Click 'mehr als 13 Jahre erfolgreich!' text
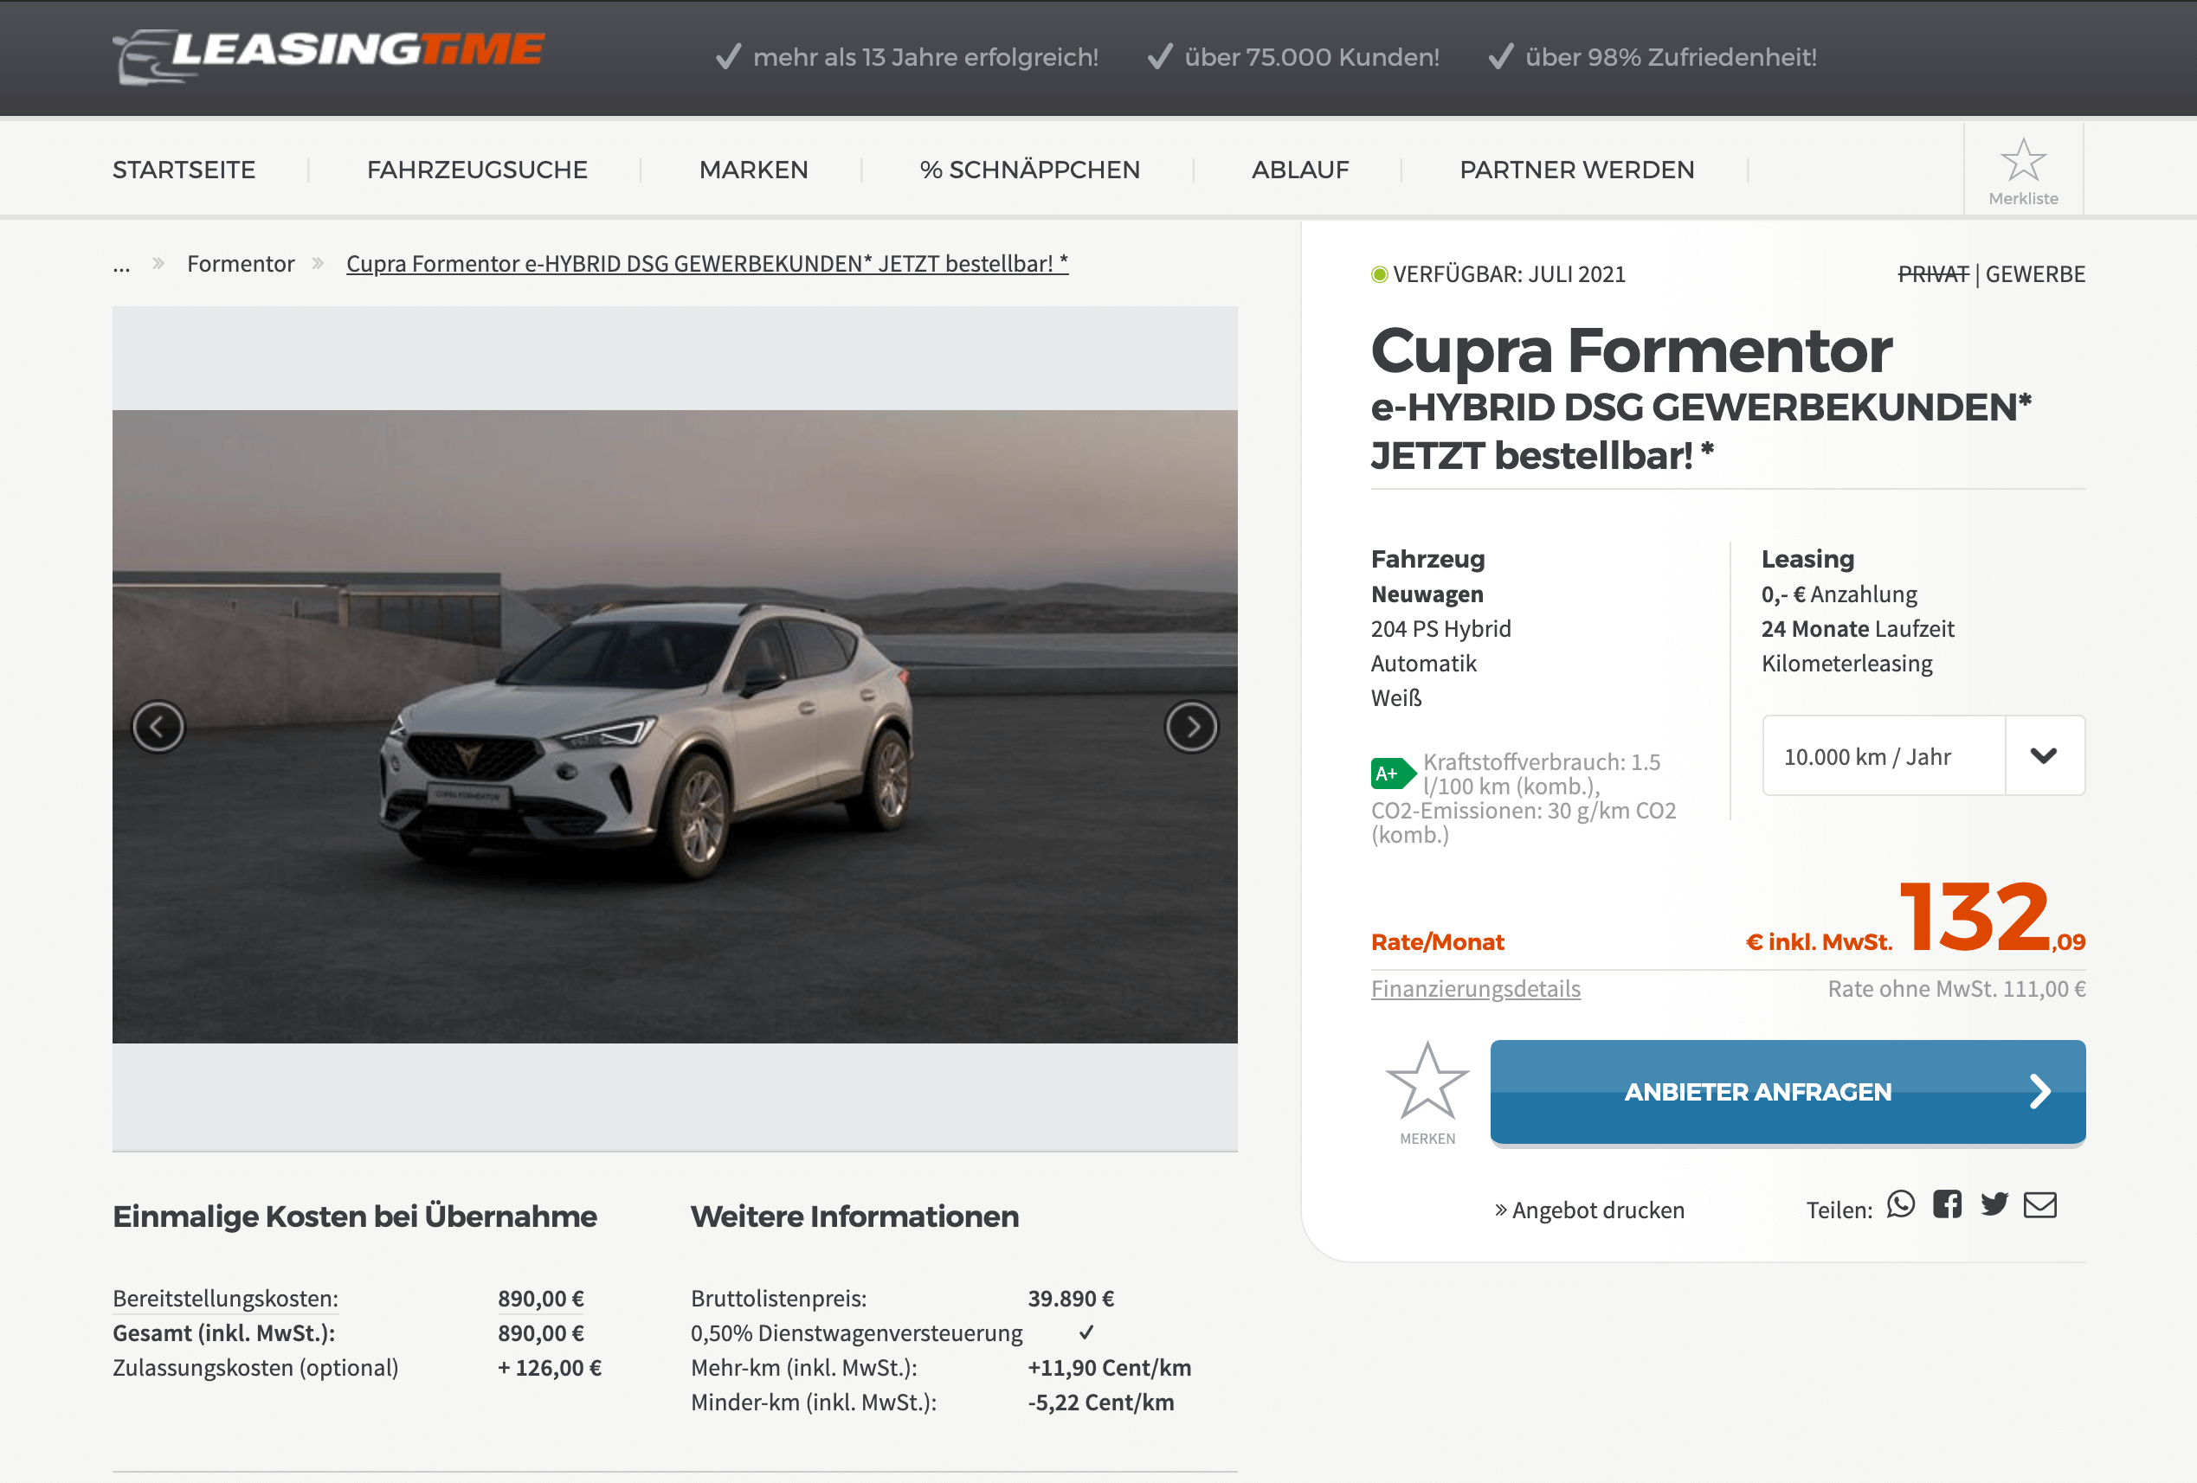The height and width of the screenshot is (1483, 2197). [x=925, y=58]
